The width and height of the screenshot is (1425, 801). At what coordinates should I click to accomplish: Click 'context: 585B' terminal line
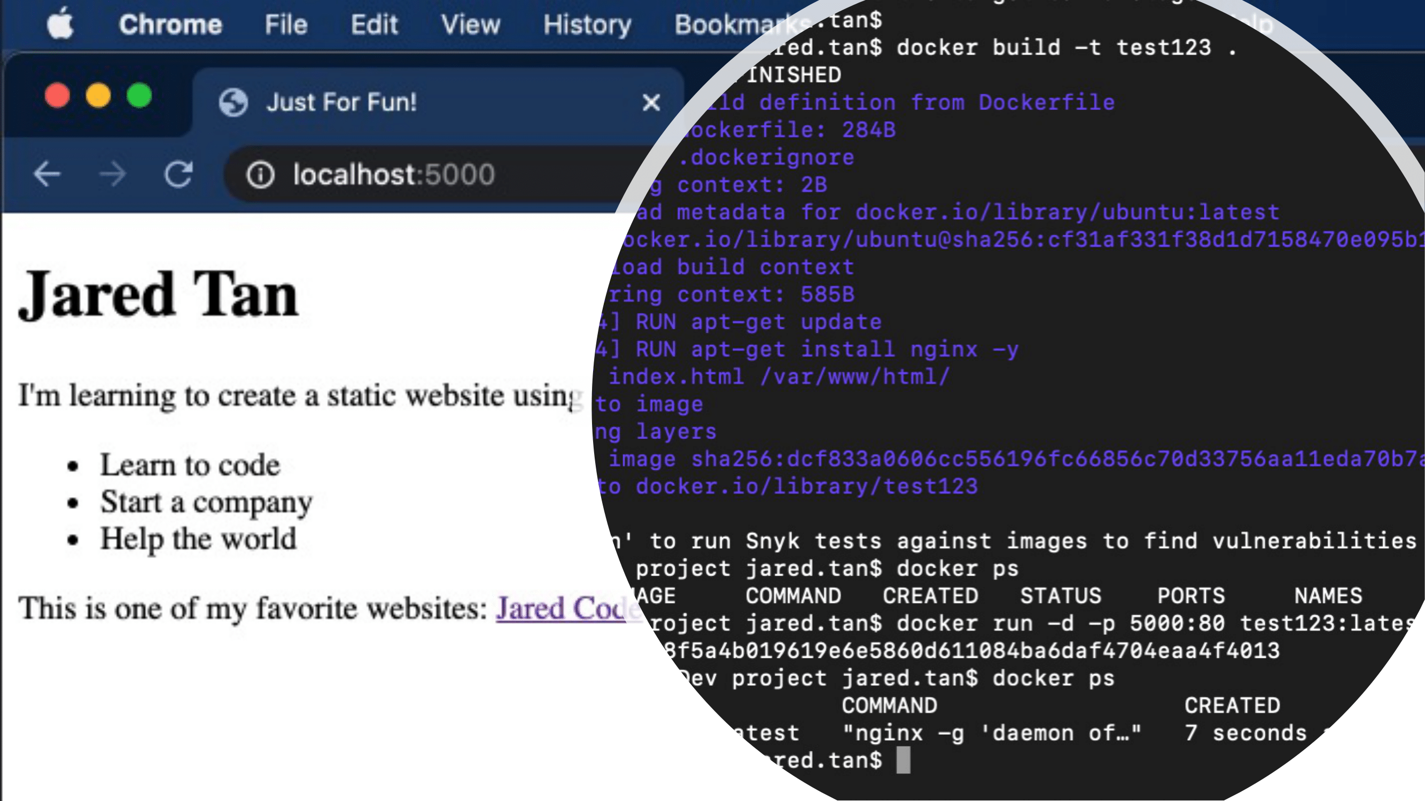point(766,295)
